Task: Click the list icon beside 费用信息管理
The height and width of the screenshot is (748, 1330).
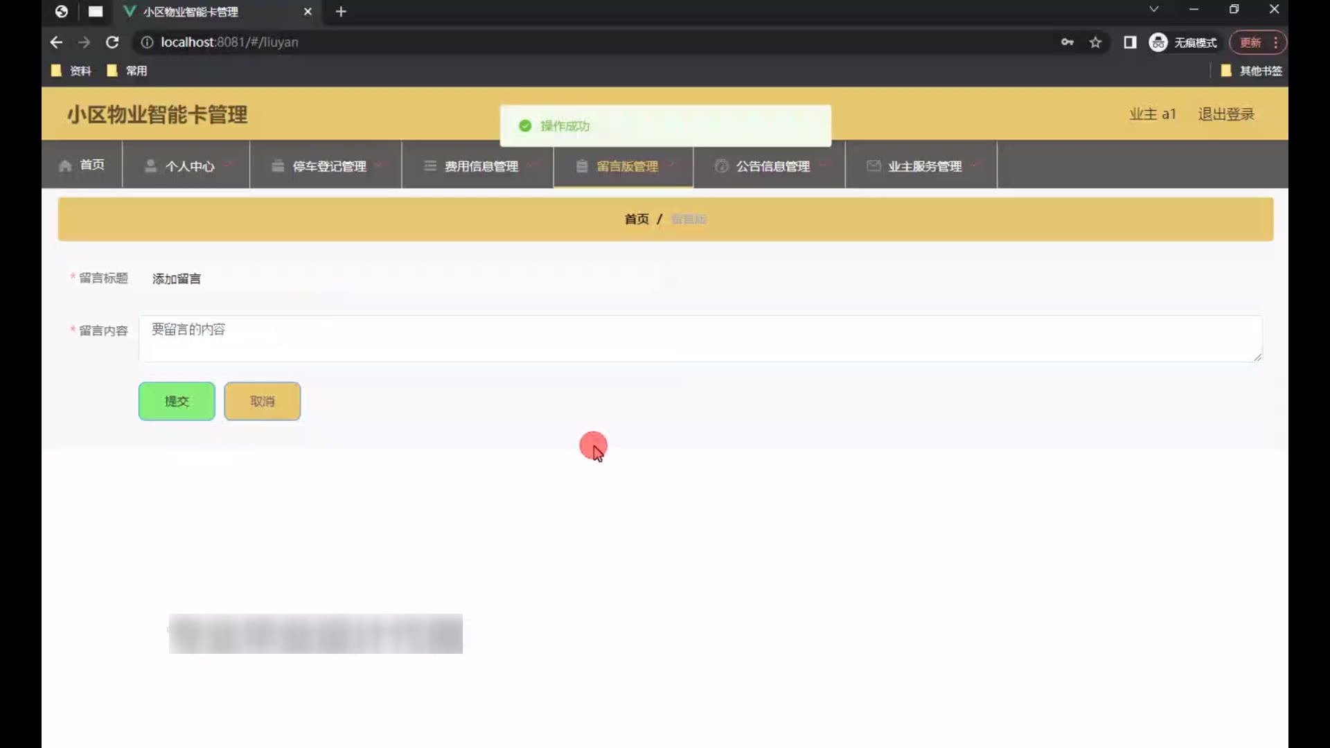Action: pyautogui.click(x=430, y=166)
